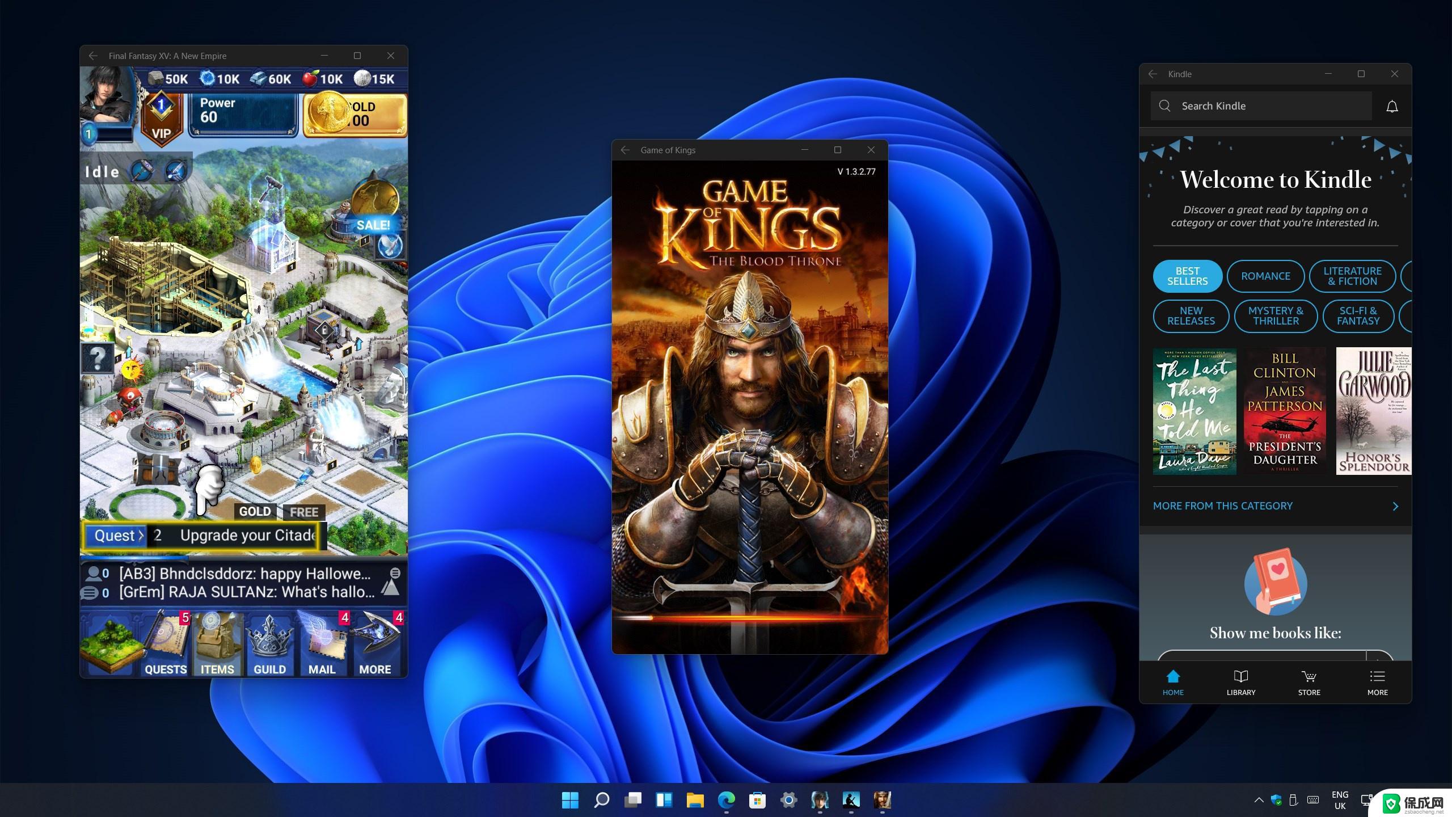This screenshot has height=817, width=1452.
Task: Open the ITEMS backpack menu
Action: coord(217,645)
